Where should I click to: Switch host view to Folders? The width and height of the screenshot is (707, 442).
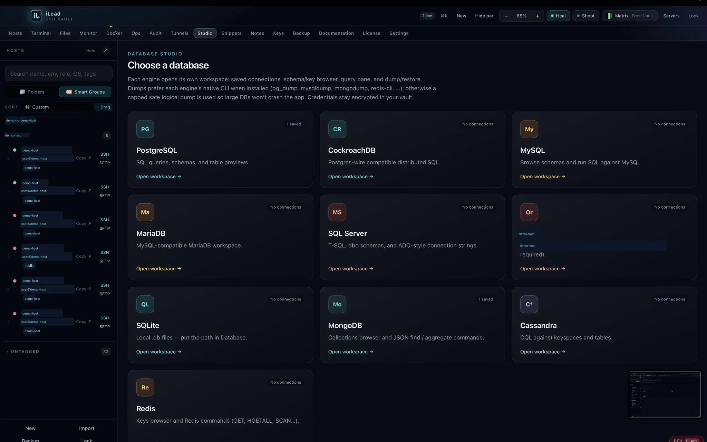click(32, 92)
